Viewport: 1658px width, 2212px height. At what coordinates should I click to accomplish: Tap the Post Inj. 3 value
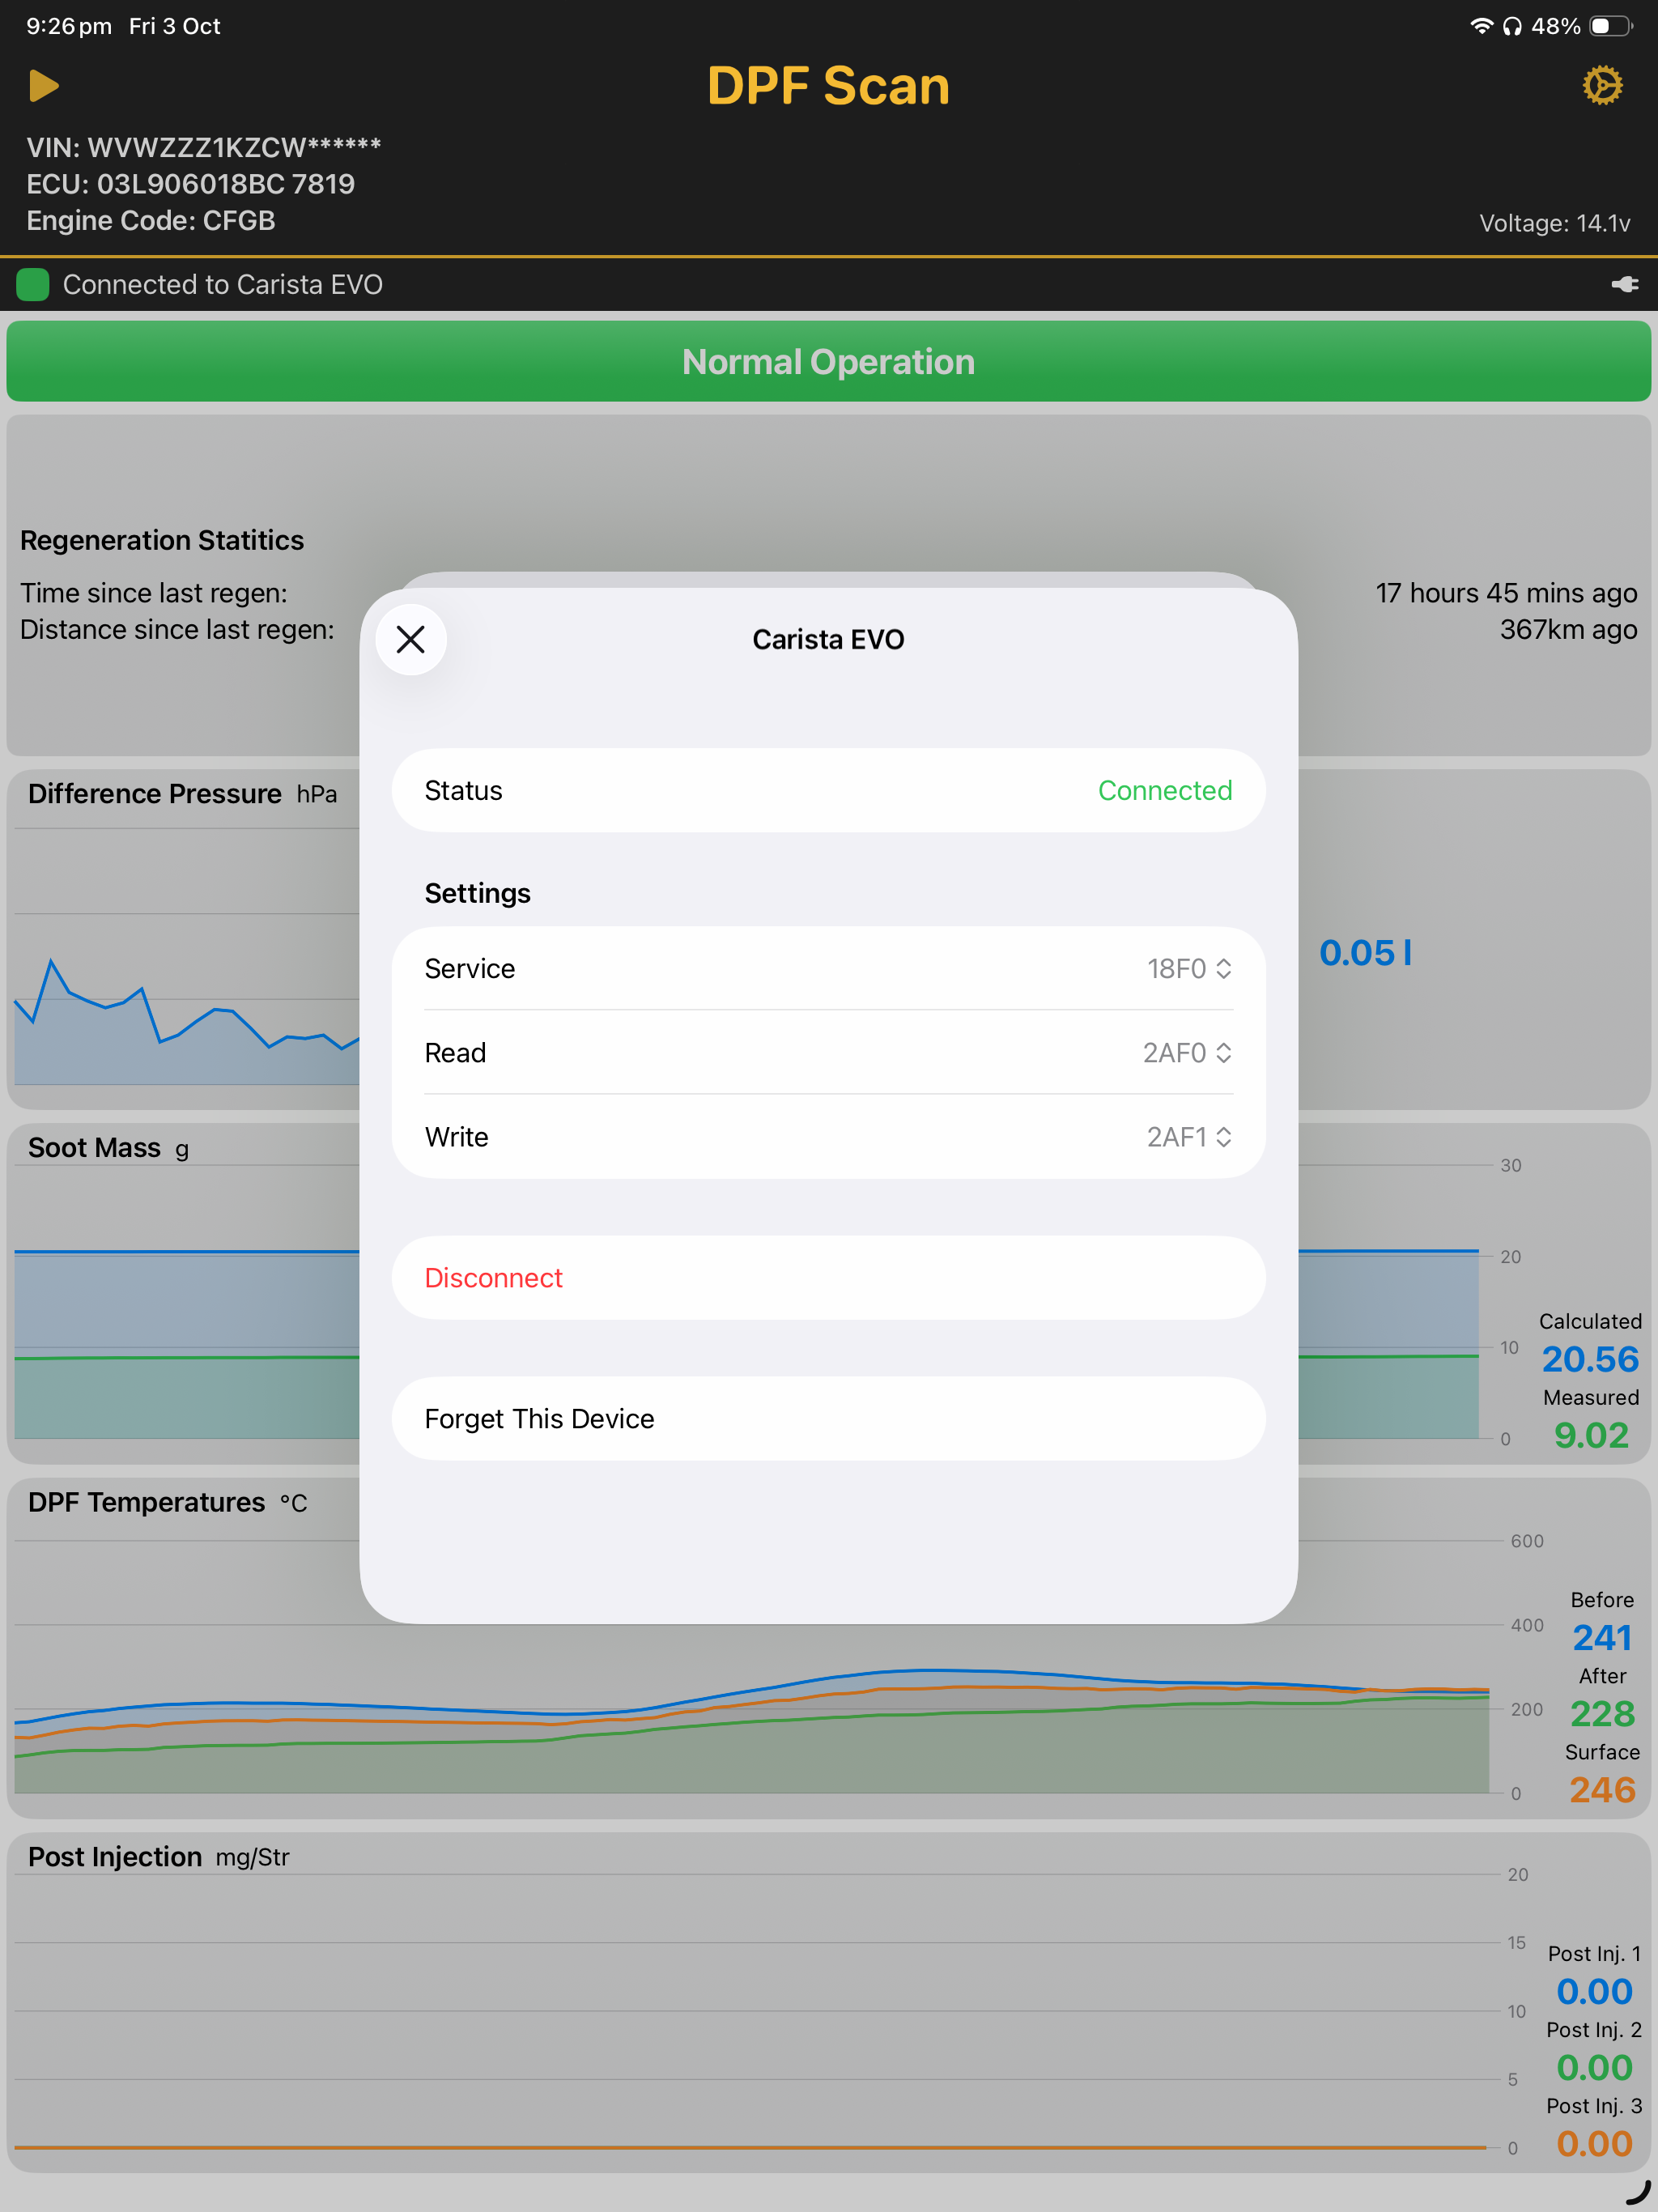point(1594,2144)
